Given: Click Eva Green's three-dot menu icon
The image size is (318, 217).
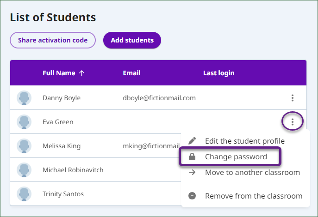Looking at the screenshot, I should click(292, 122).
